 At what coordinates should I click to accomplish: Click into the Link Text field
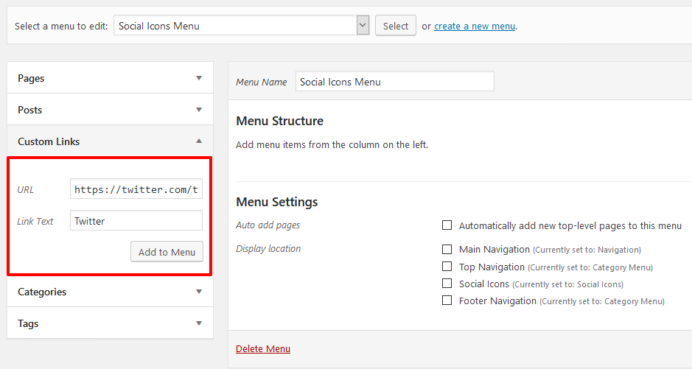pos(136,221)
